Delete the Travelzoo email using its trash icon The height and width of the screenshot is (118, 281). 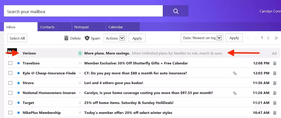275,63
